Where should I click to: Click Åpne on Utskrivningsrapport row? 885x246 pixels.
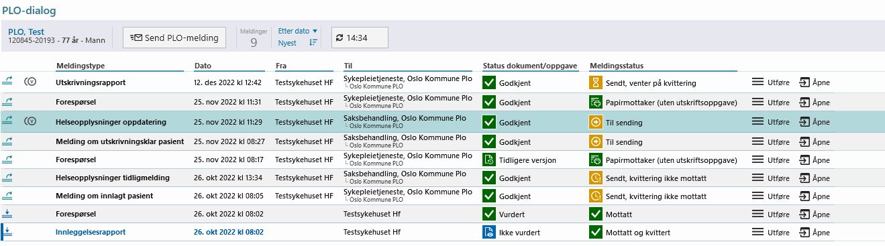814,82
